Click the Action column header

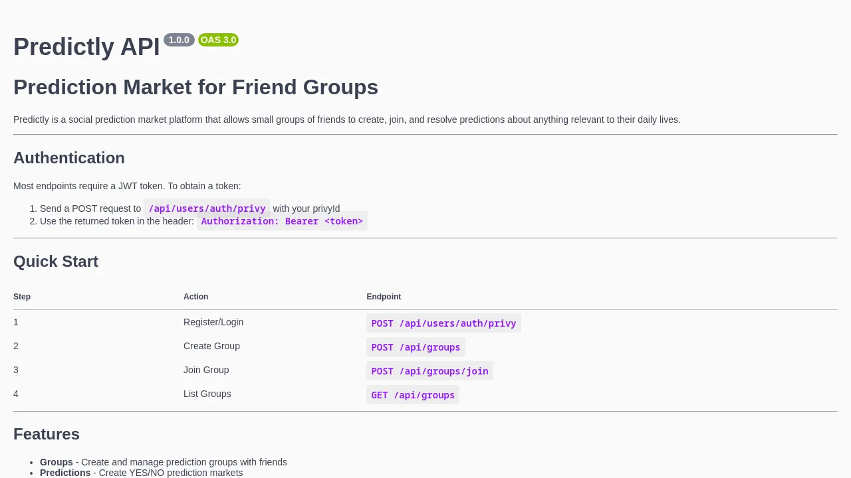(x=195, y=297)
